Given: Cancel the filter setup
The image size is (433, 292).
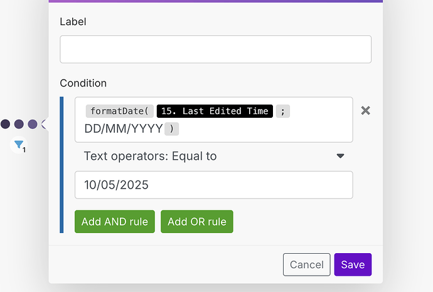Looking at the screenshot, I should 306,264.
